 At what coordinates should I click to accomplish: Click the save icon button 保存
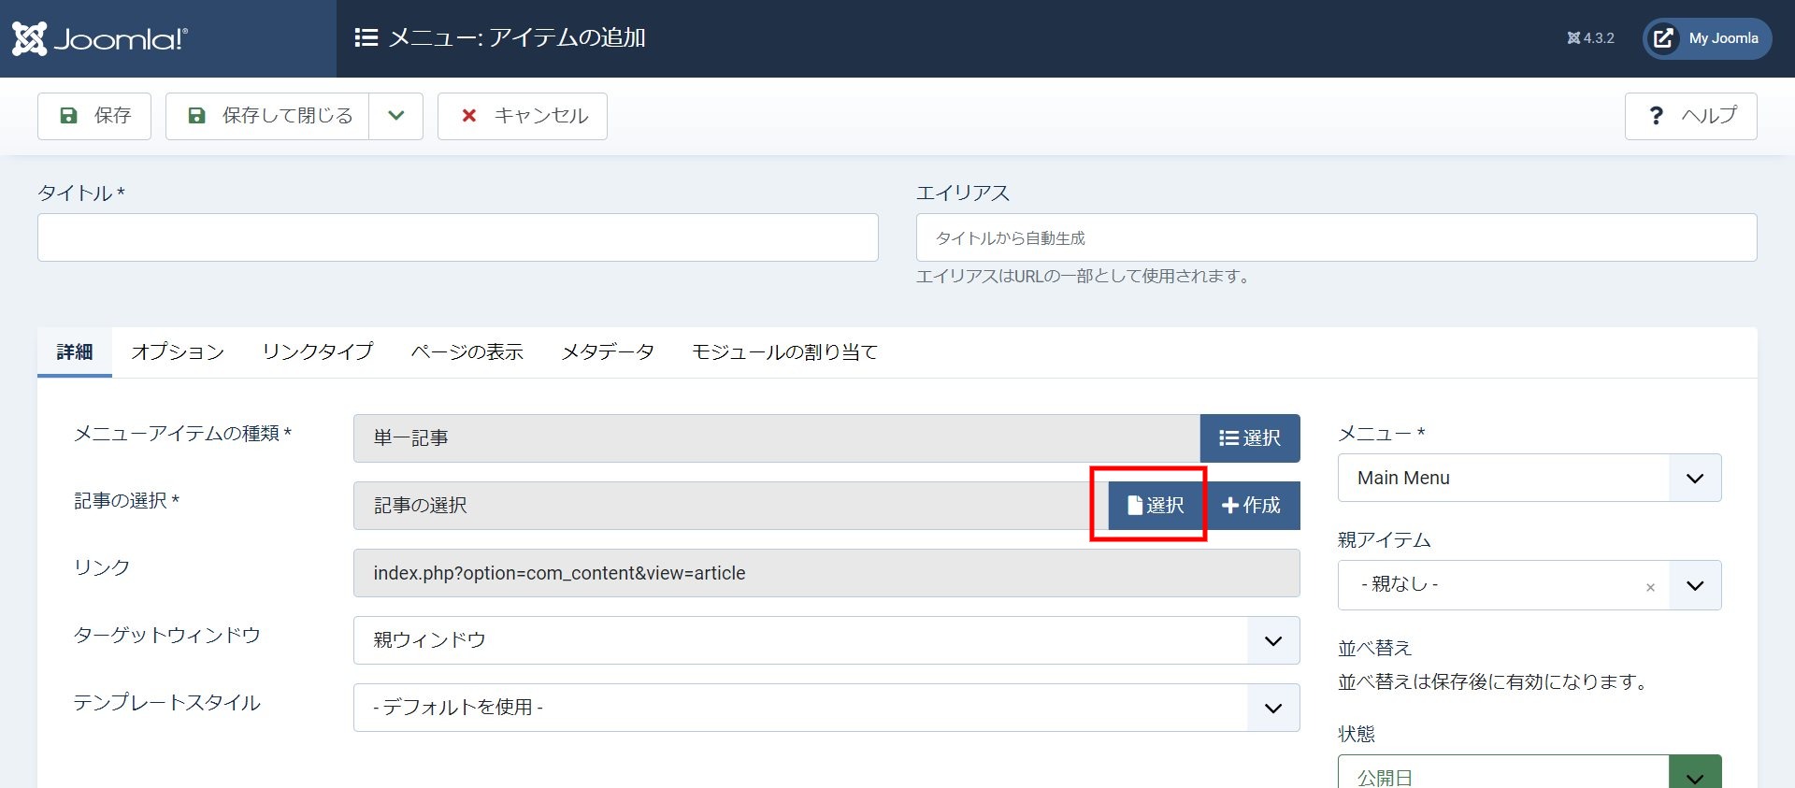click(x=94, y=116)
